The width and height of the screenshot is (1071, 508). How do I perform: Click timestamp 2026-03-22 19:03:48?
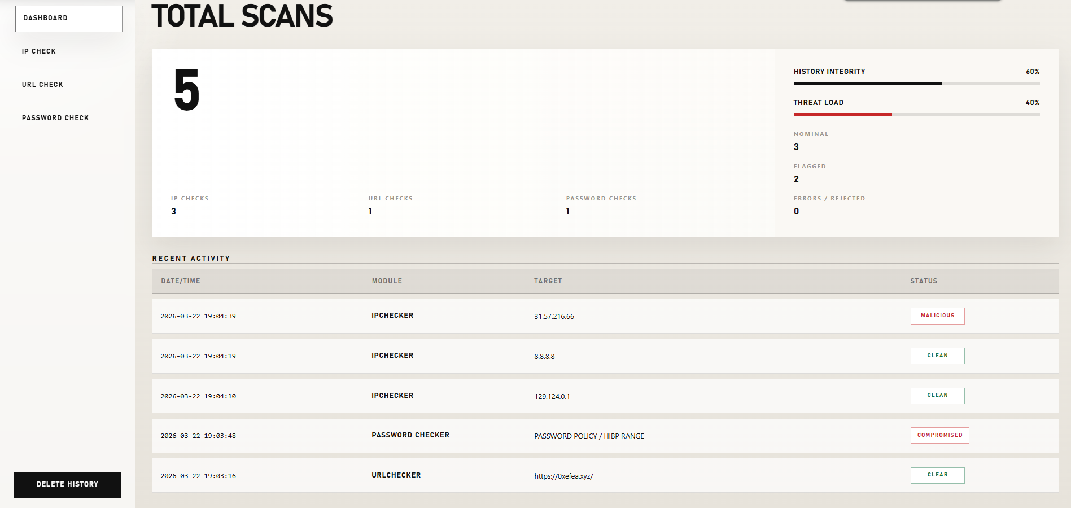pyautogui.click(x=198, y=436)
